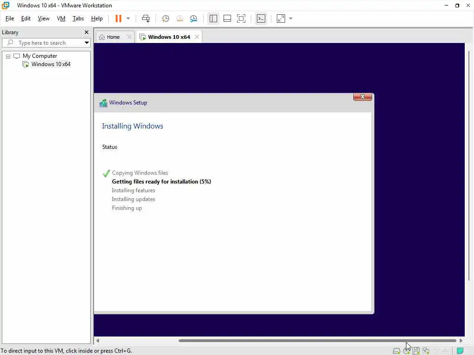Click Copying Windows files status line
The width and height of the screenshot is (474, 355).
tap(140, 173)
